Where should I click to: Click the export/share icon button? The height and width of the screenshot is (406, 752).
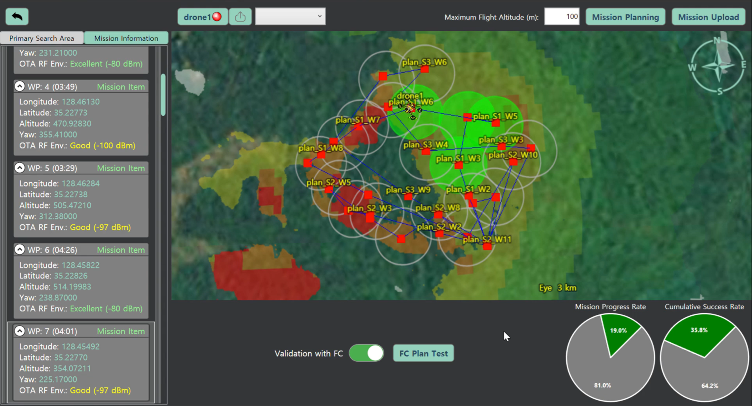(240, 17)
